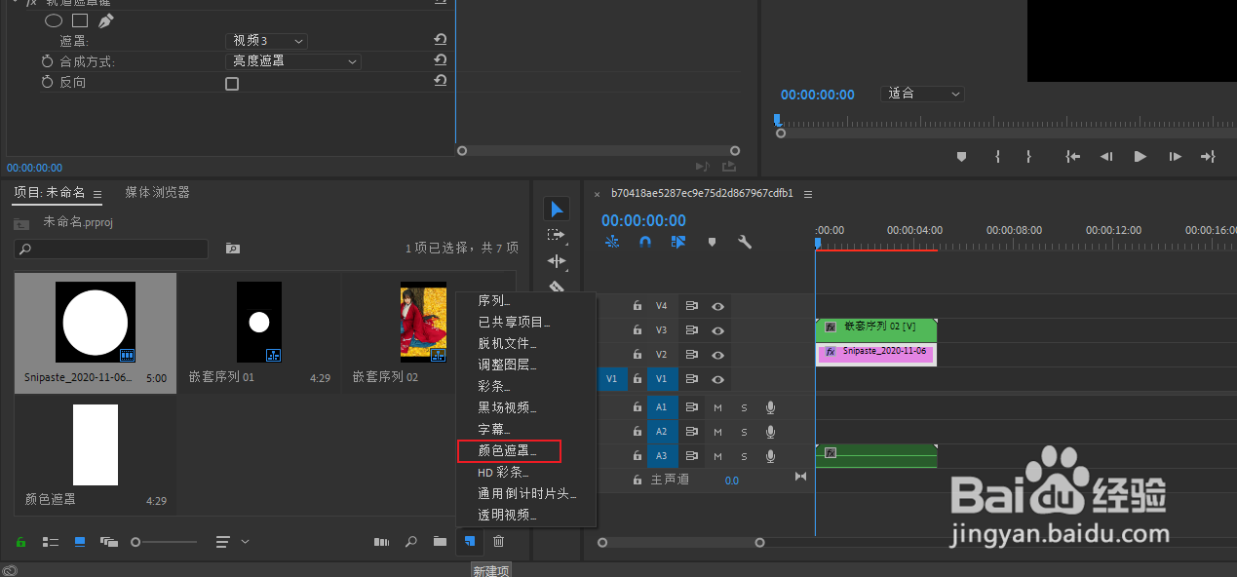Toggle V1 track output eye
Image resolution: width=1237 pixels, height=577 pixels.
[x=718, y=379]
